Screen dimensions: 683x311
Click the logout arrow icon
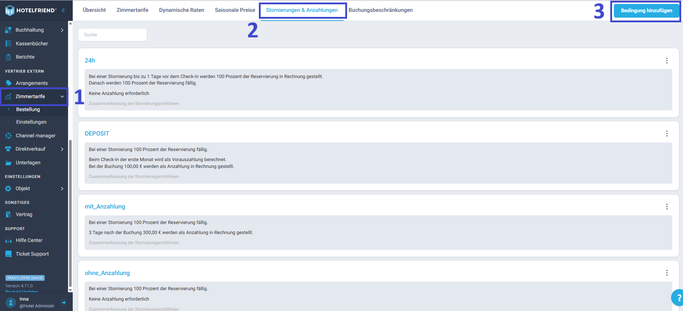pyautogui.click(x=63, y=302)
